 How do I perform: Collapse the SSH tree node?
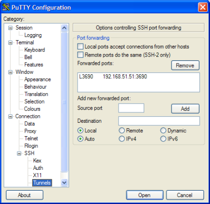(19, 153)
